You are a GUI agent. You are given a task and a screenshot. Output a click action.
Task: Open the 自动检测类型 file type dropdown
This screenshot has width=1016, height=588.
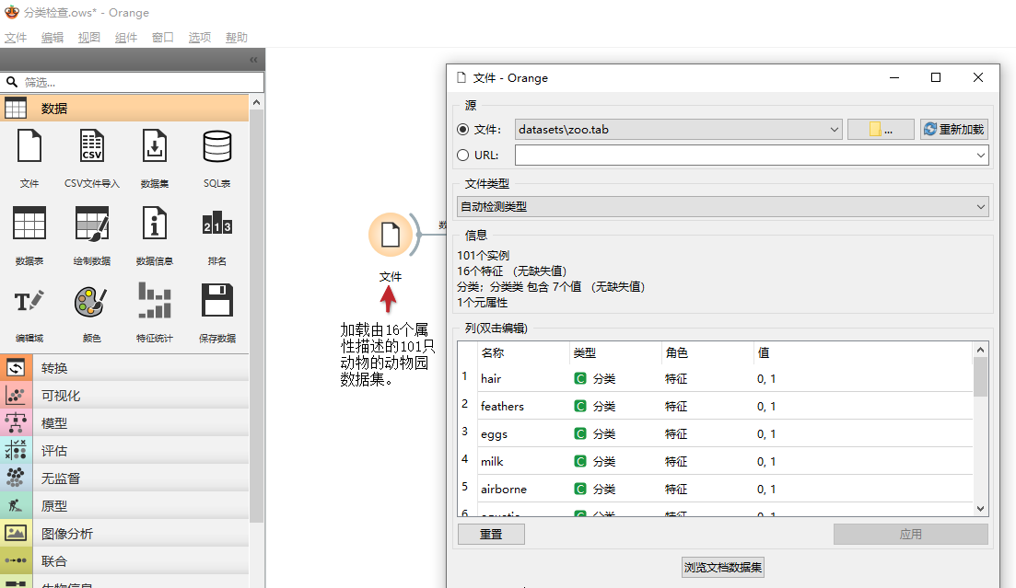click(722, 206)
